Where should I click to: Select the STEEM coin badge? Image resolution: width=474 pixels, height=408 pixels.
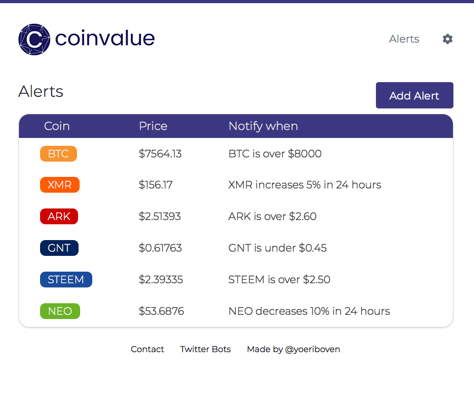[x=66, y=280]
